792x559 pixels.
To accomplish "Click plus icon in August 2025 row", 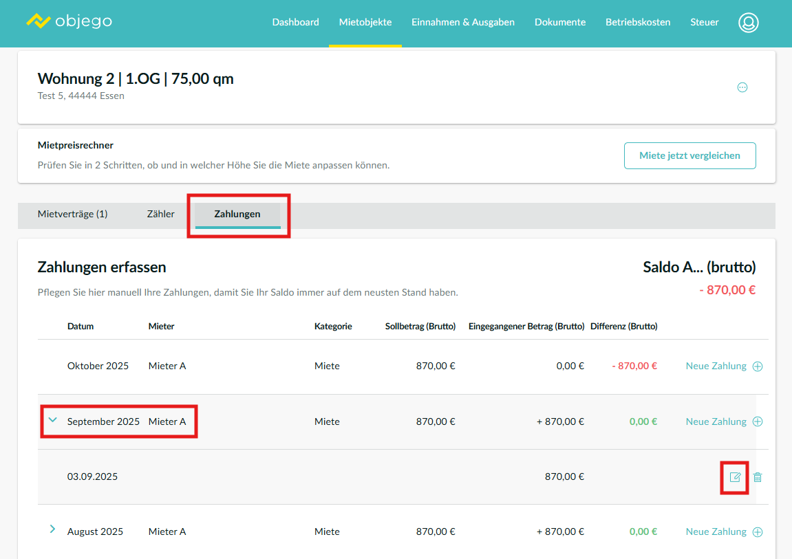I will point(758,531).
